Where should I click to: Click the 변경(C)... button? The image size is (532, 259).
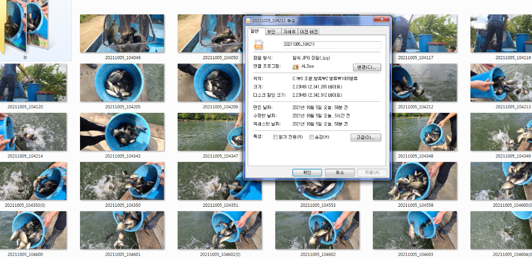click(x=367, y=67)
